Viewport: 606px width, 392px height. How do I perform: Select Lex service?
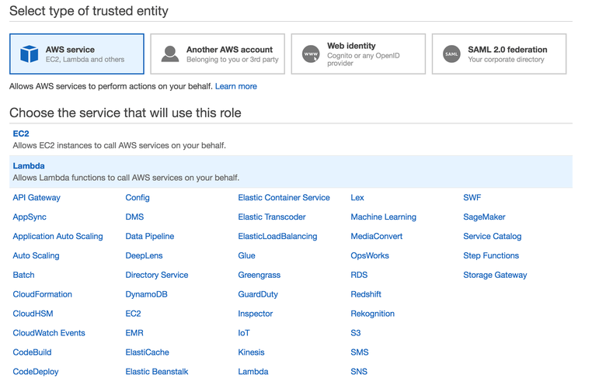357,197
